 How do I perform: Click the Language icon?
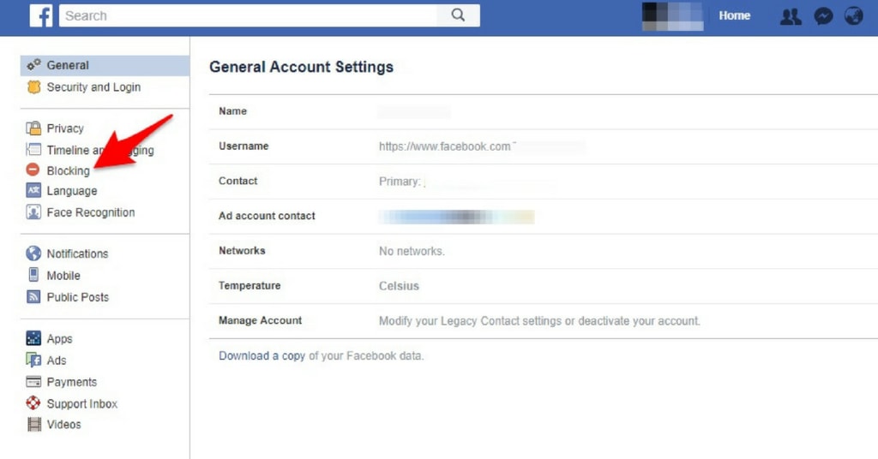tap(33, 191)
